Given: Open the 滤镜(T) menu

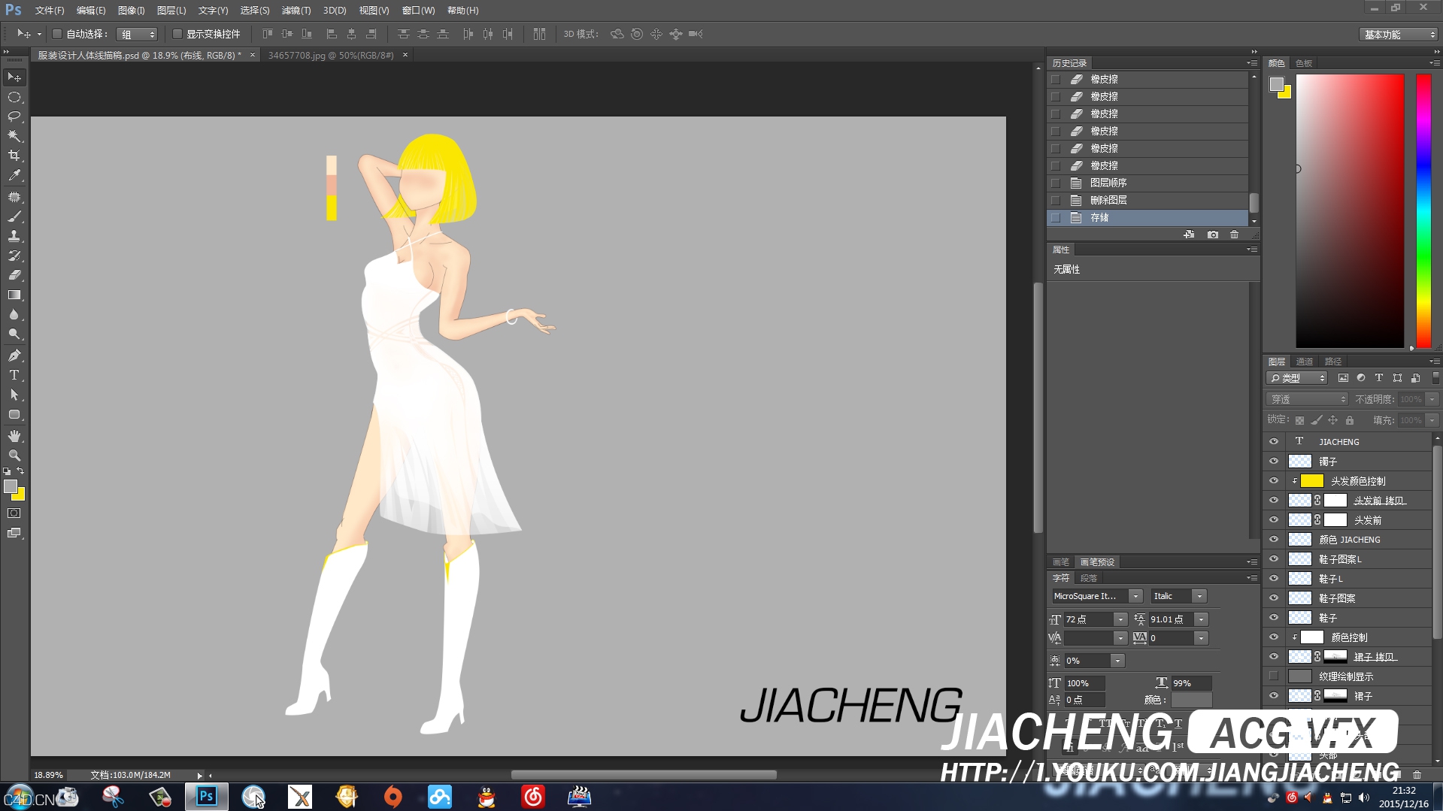Looking at the screenshot, I should [296, 11].
